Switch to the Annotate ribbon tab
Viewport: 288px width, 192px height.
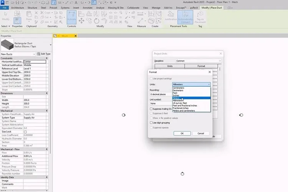[x=88, y=8]
